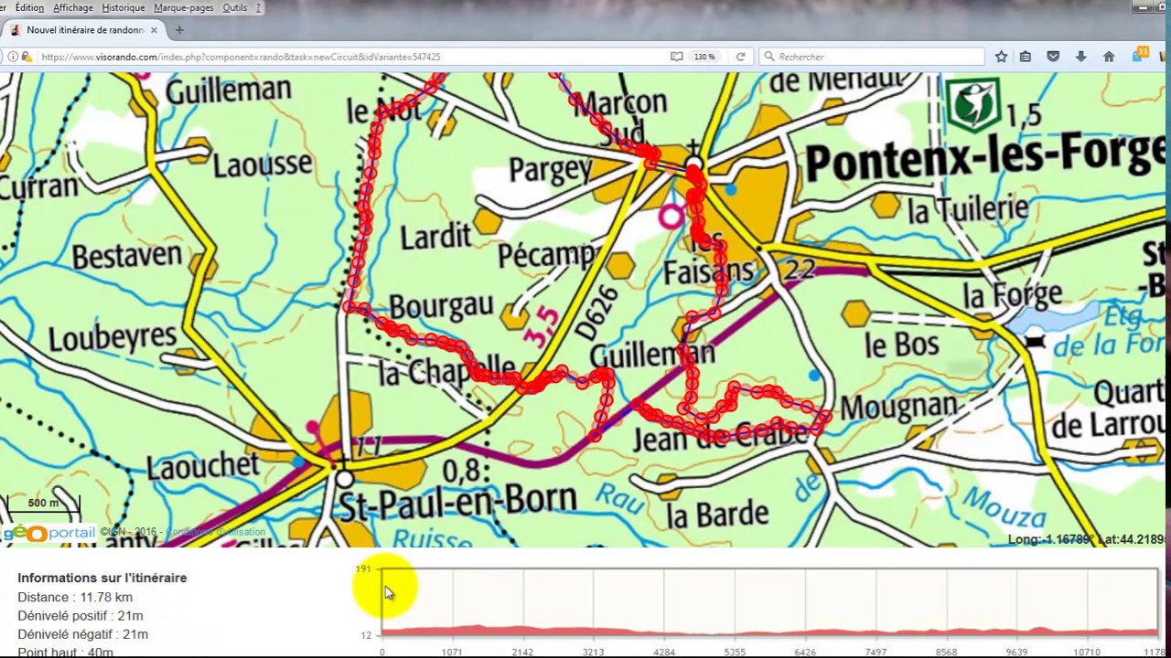Click the 500 m scale bar
The image size is (1171, 658).
(x=43, y=504)
